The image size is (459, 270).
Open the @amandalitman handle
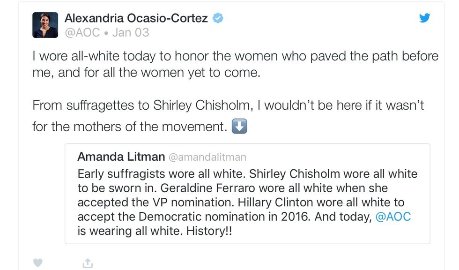(x=207, y=157)
